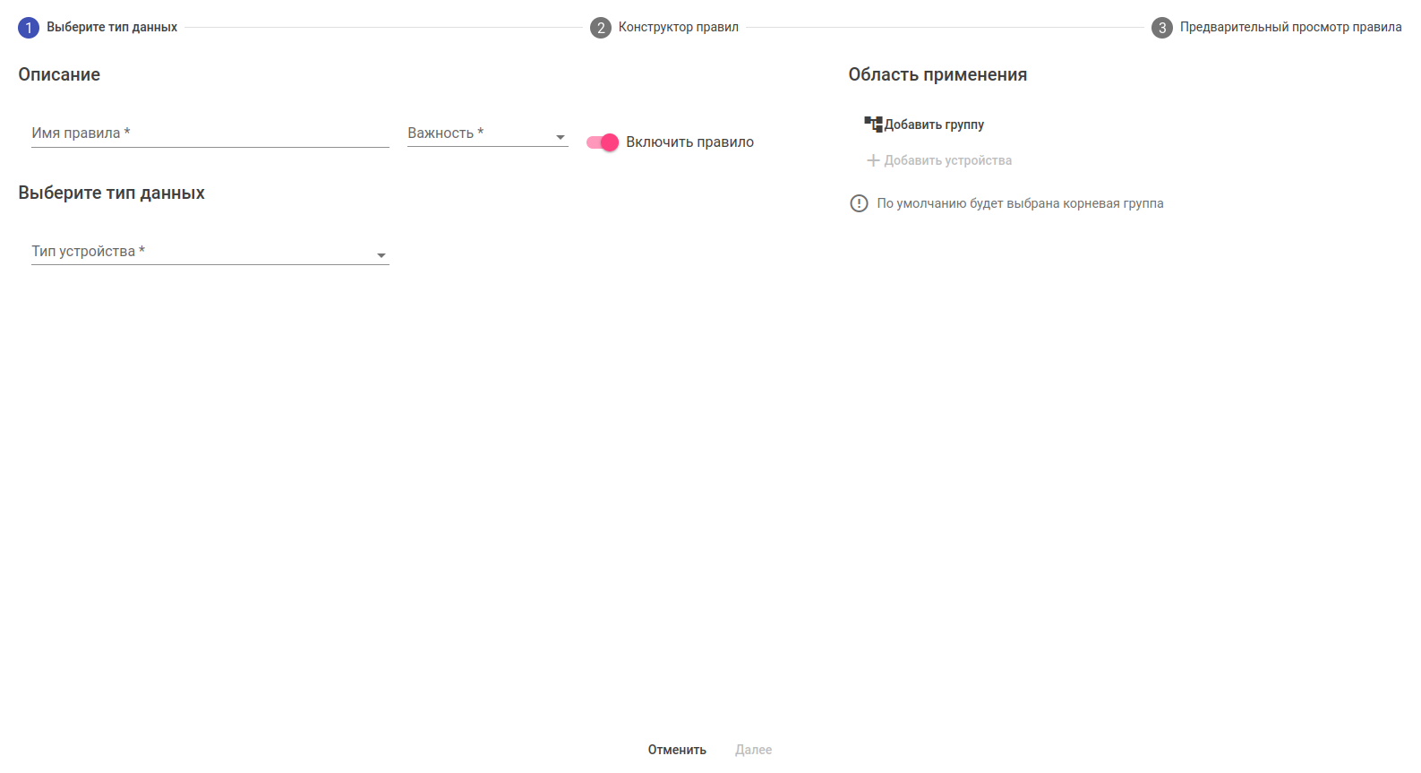1421x773 pixels.
Task: Click the Включить правило toggle label
Action: pos(689,142)
